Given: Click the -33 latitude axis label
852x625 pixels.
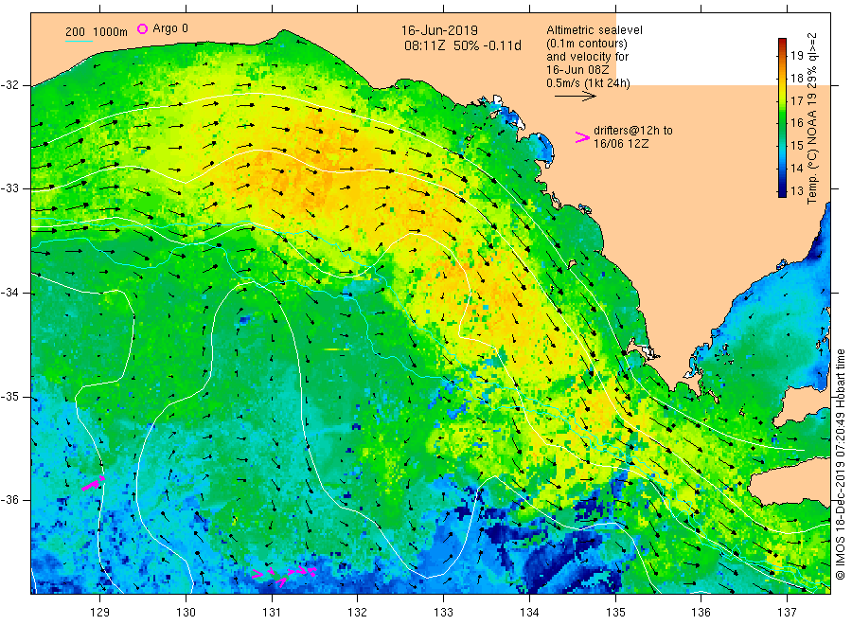Looking at the screenshot, I should point(9,188).
